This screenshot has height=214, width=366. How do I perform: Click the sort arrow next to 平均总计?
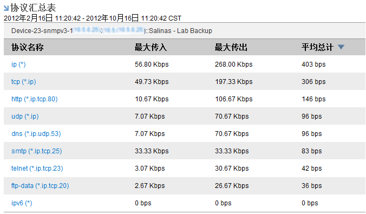(x=341, y=47)
